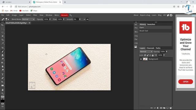Select the Rectangle Select tool
This screenshot has width=196, height=110.
point(2,29)
